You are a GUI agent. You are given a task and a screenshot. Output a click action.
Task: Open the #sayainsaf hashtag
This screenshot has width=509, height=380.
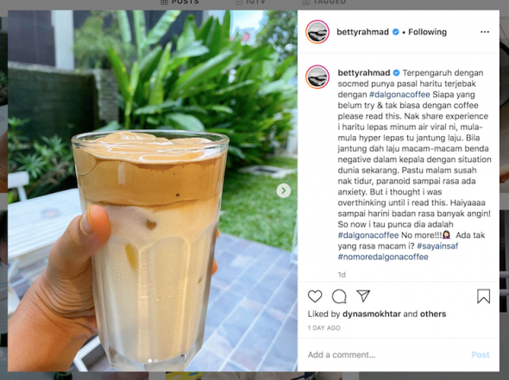[437, 246]
